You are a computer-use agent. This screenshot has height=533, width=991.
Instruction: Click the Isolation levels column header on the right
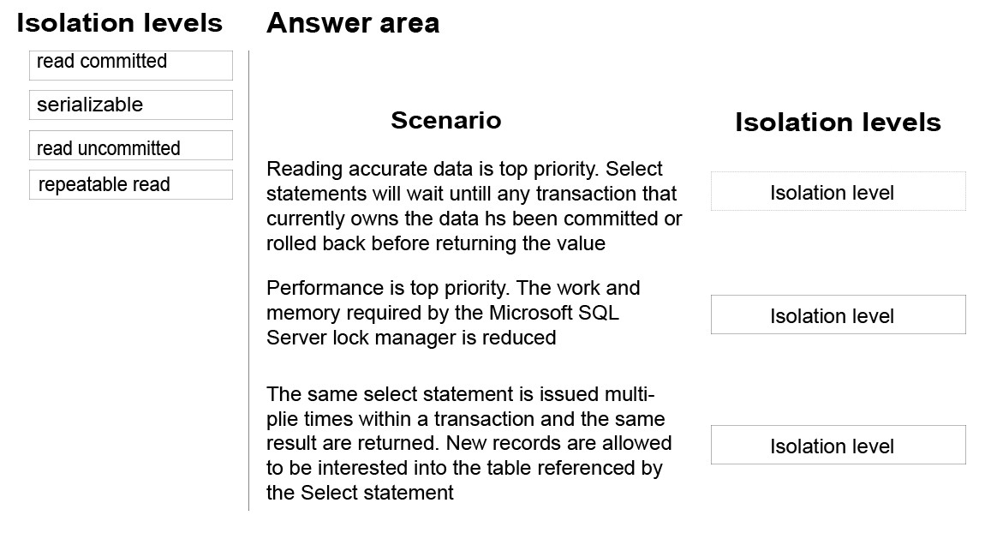tap(838, 122)
